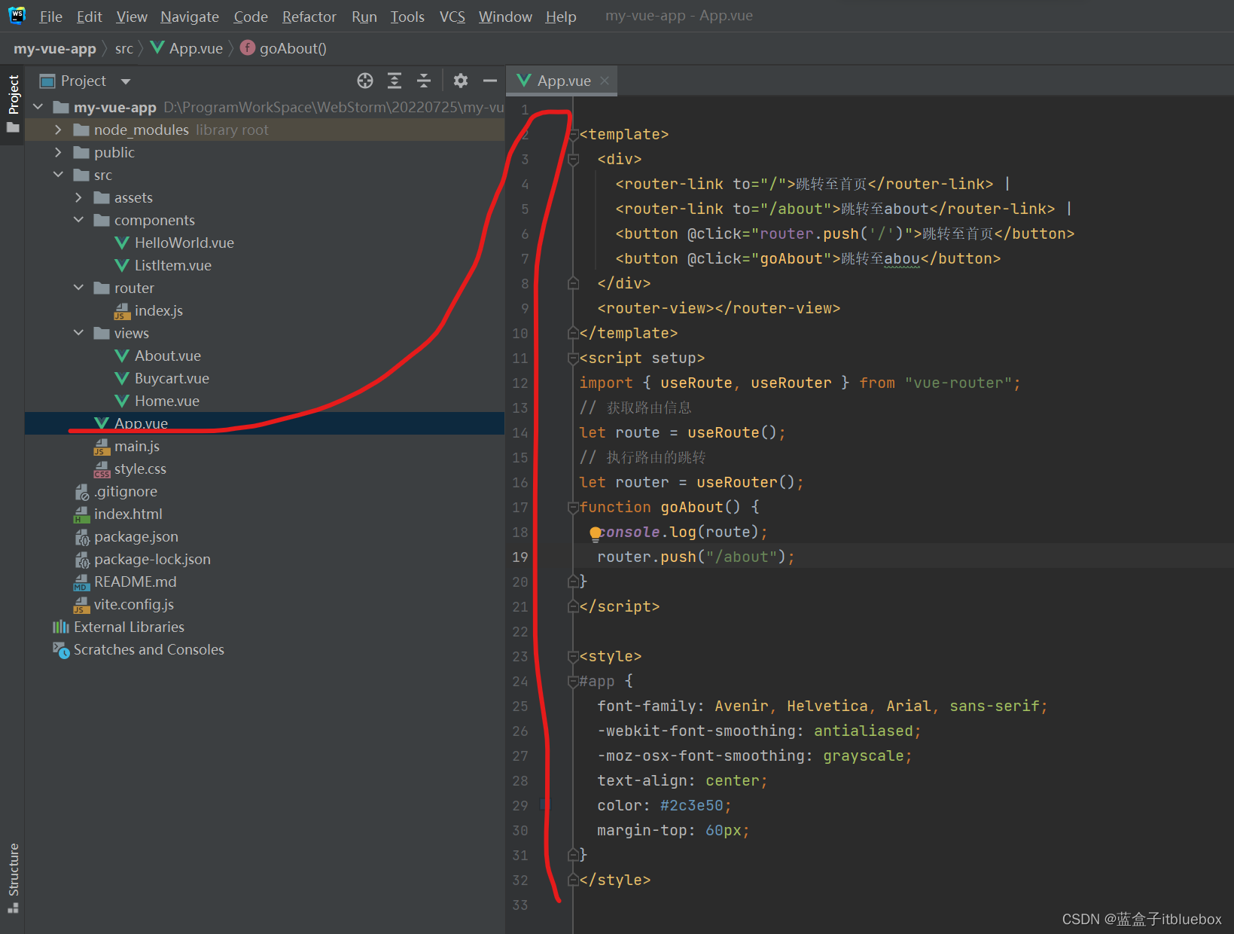The width and height of the screenshot is (1234, 934).
Task: Select index.html in project tree
Action: pos(128,514)
